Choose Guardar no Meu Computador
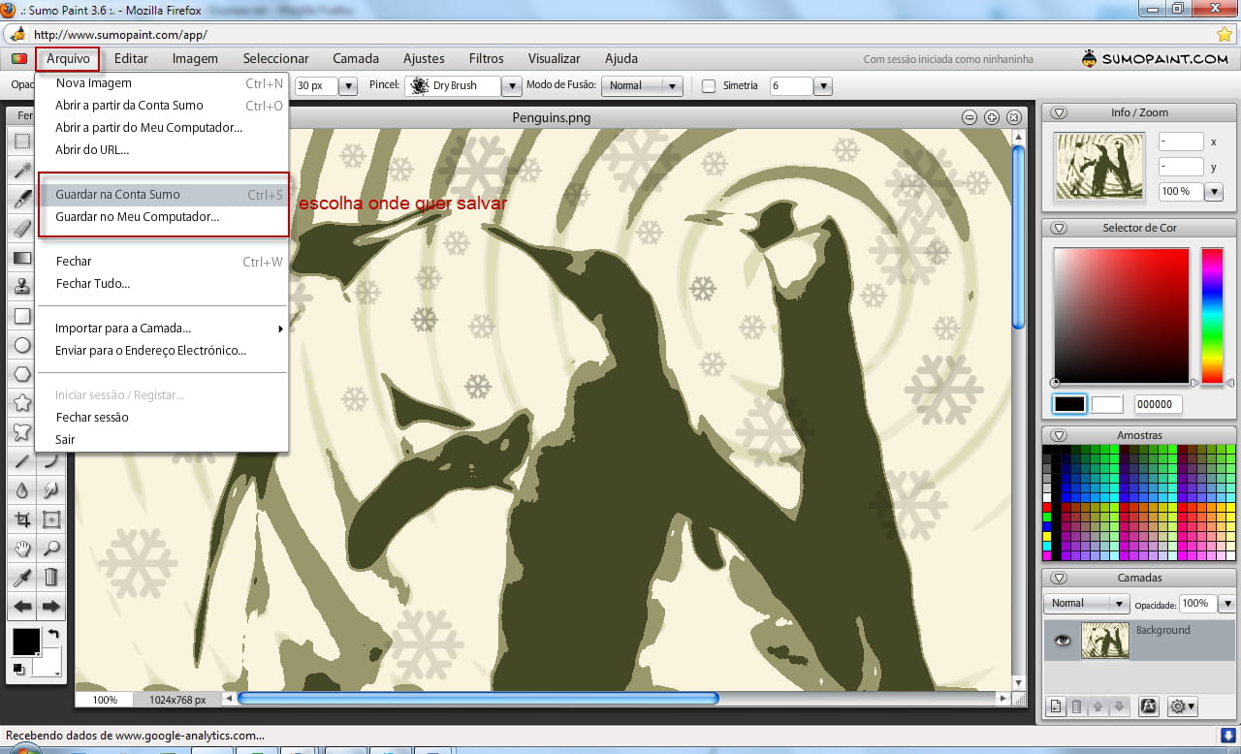 coord(137,216)
